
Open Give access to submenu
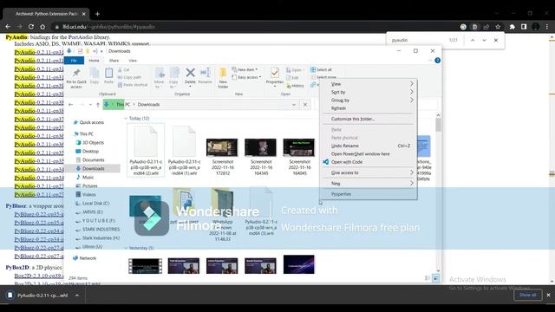(368, 172)
